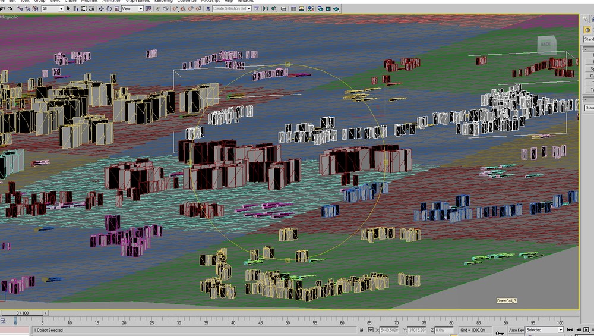The height and width of the screenshot is (336, 594).
Task: Activate the Select and Rotate tool
Action: coord(109,8)
